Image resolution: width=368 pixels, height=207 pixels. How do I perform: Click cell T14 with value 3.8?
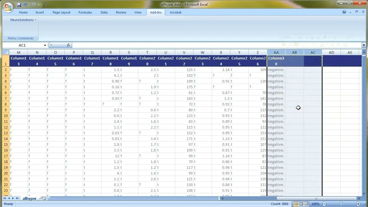(x=147, y=139)
